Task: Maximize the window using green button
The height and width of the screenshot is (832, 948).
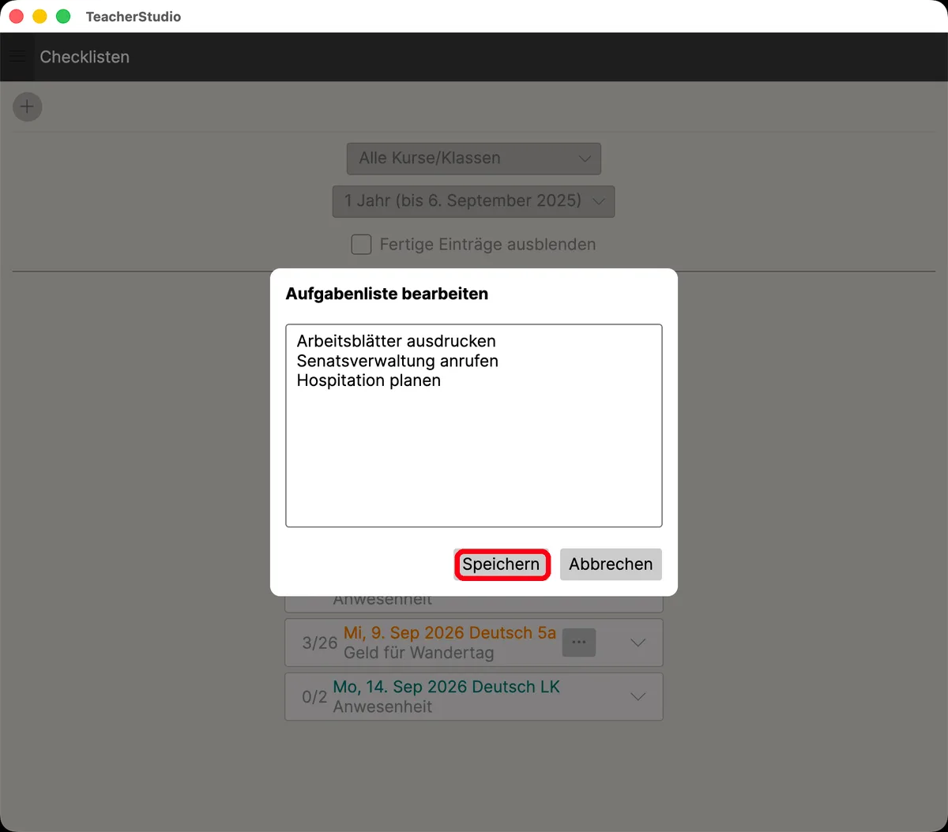Action: [x=63, y=17]
